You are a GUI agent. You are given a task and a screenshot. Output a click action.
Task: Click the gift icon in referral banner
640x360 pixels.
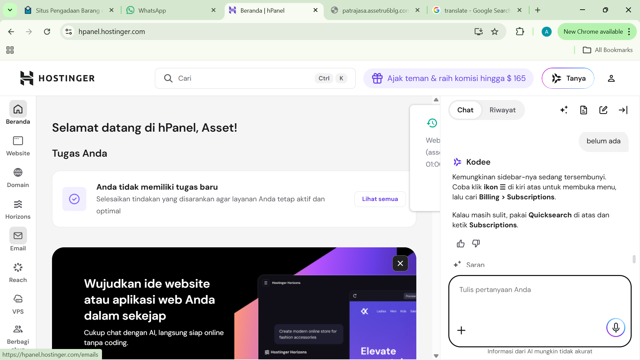(377, 78)
